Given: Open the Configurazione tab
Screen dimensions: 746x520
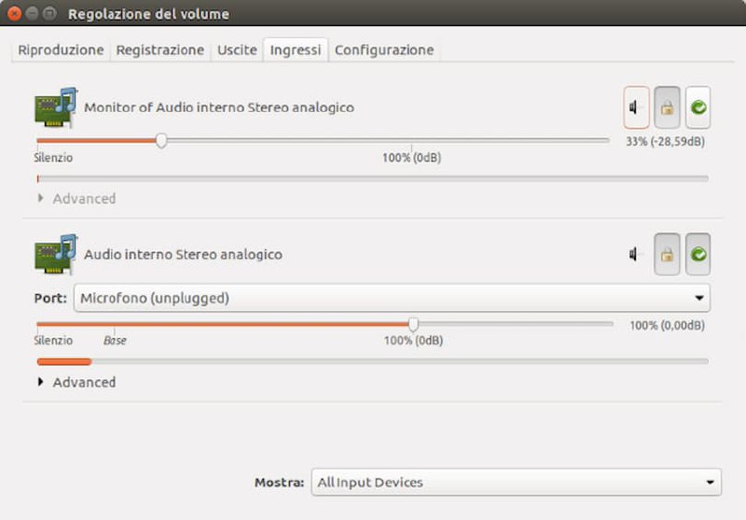Looking at the screenshot, I should pyautogui.click(x=384, y=50).
